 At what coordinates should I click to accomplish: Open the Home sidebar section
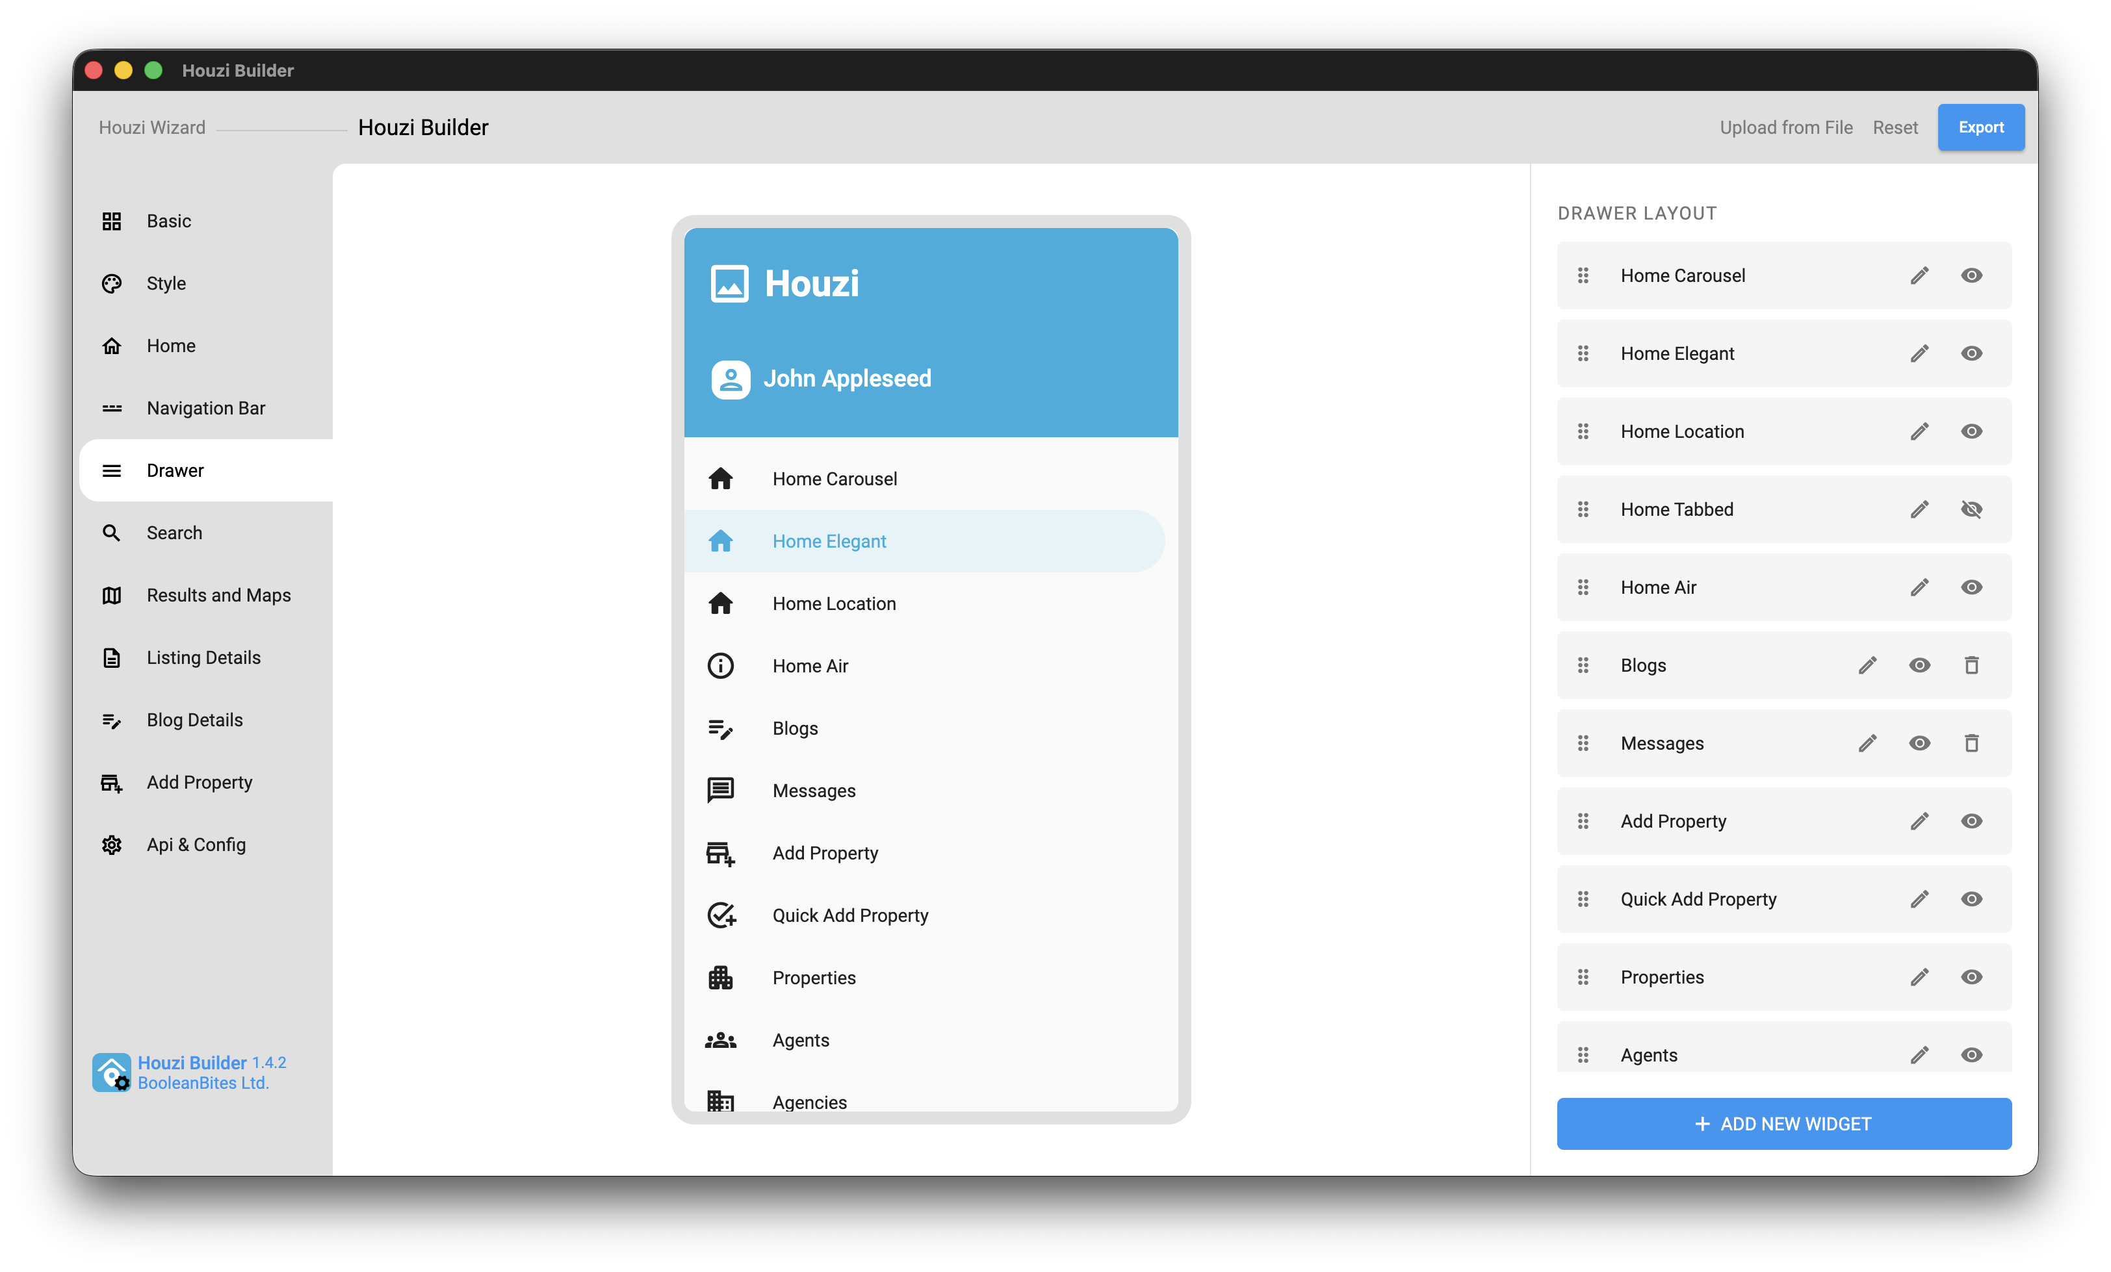tap(205, 345)
